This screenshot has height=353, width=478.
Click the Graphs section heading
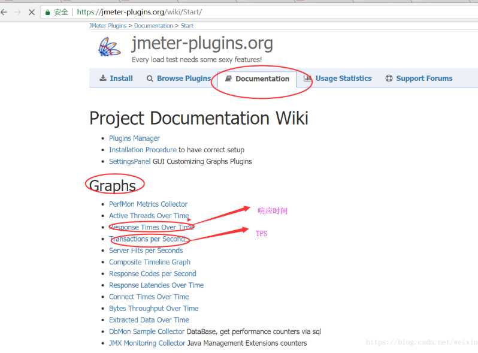(113, 186)
